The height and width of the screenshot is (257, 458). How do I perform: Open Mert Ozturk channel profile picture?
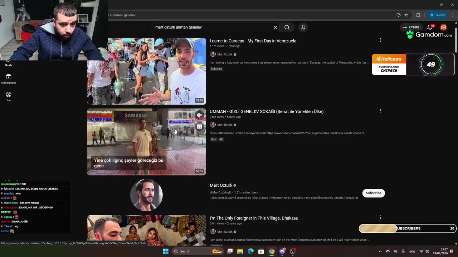pos(146,195)
